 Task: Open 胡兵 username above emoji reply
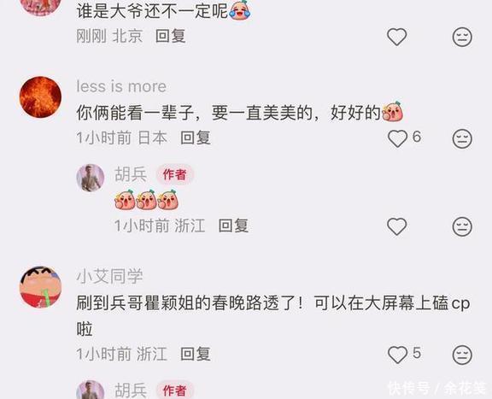[x=131, y=174]
